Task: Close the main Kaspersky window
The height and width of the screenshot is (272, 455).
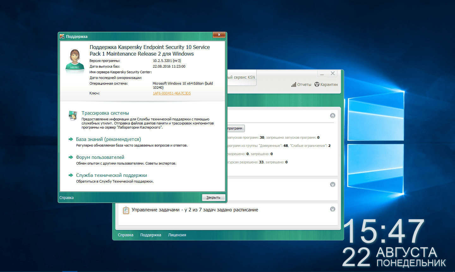Action: coord(333,73)
